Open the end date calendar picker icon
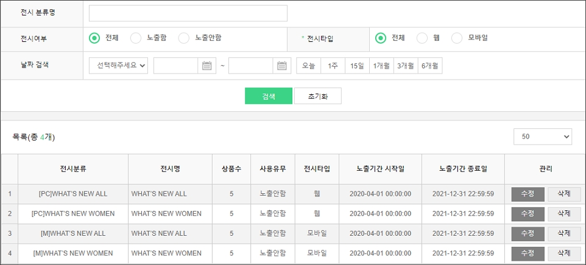This screenshot has height=265, width=586. click(281, 66)
